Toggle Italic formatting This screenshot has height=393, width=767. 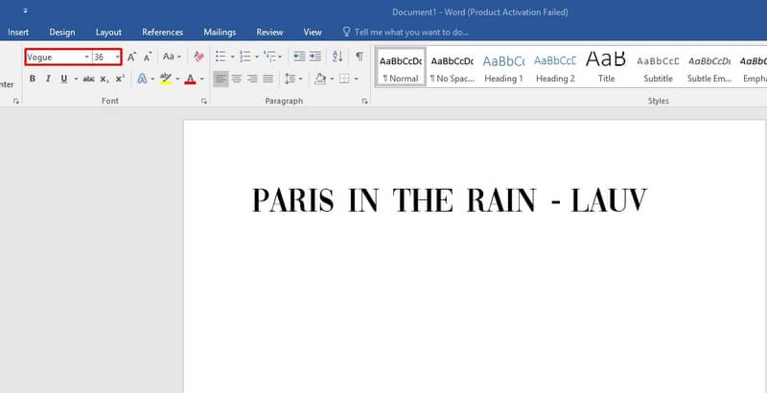[x=48, y=79]
